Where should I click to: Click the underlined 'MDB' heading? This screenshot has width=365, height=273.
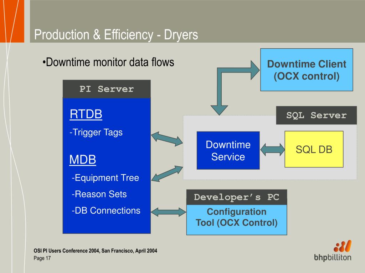pyautogui.click(x=83, y=160)
